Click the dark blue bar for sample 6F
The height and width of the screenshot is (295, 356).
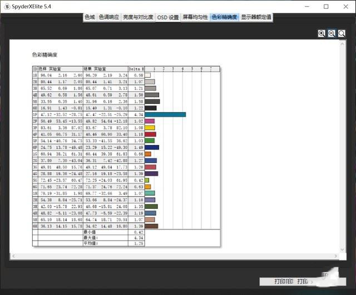click(152, 147)
